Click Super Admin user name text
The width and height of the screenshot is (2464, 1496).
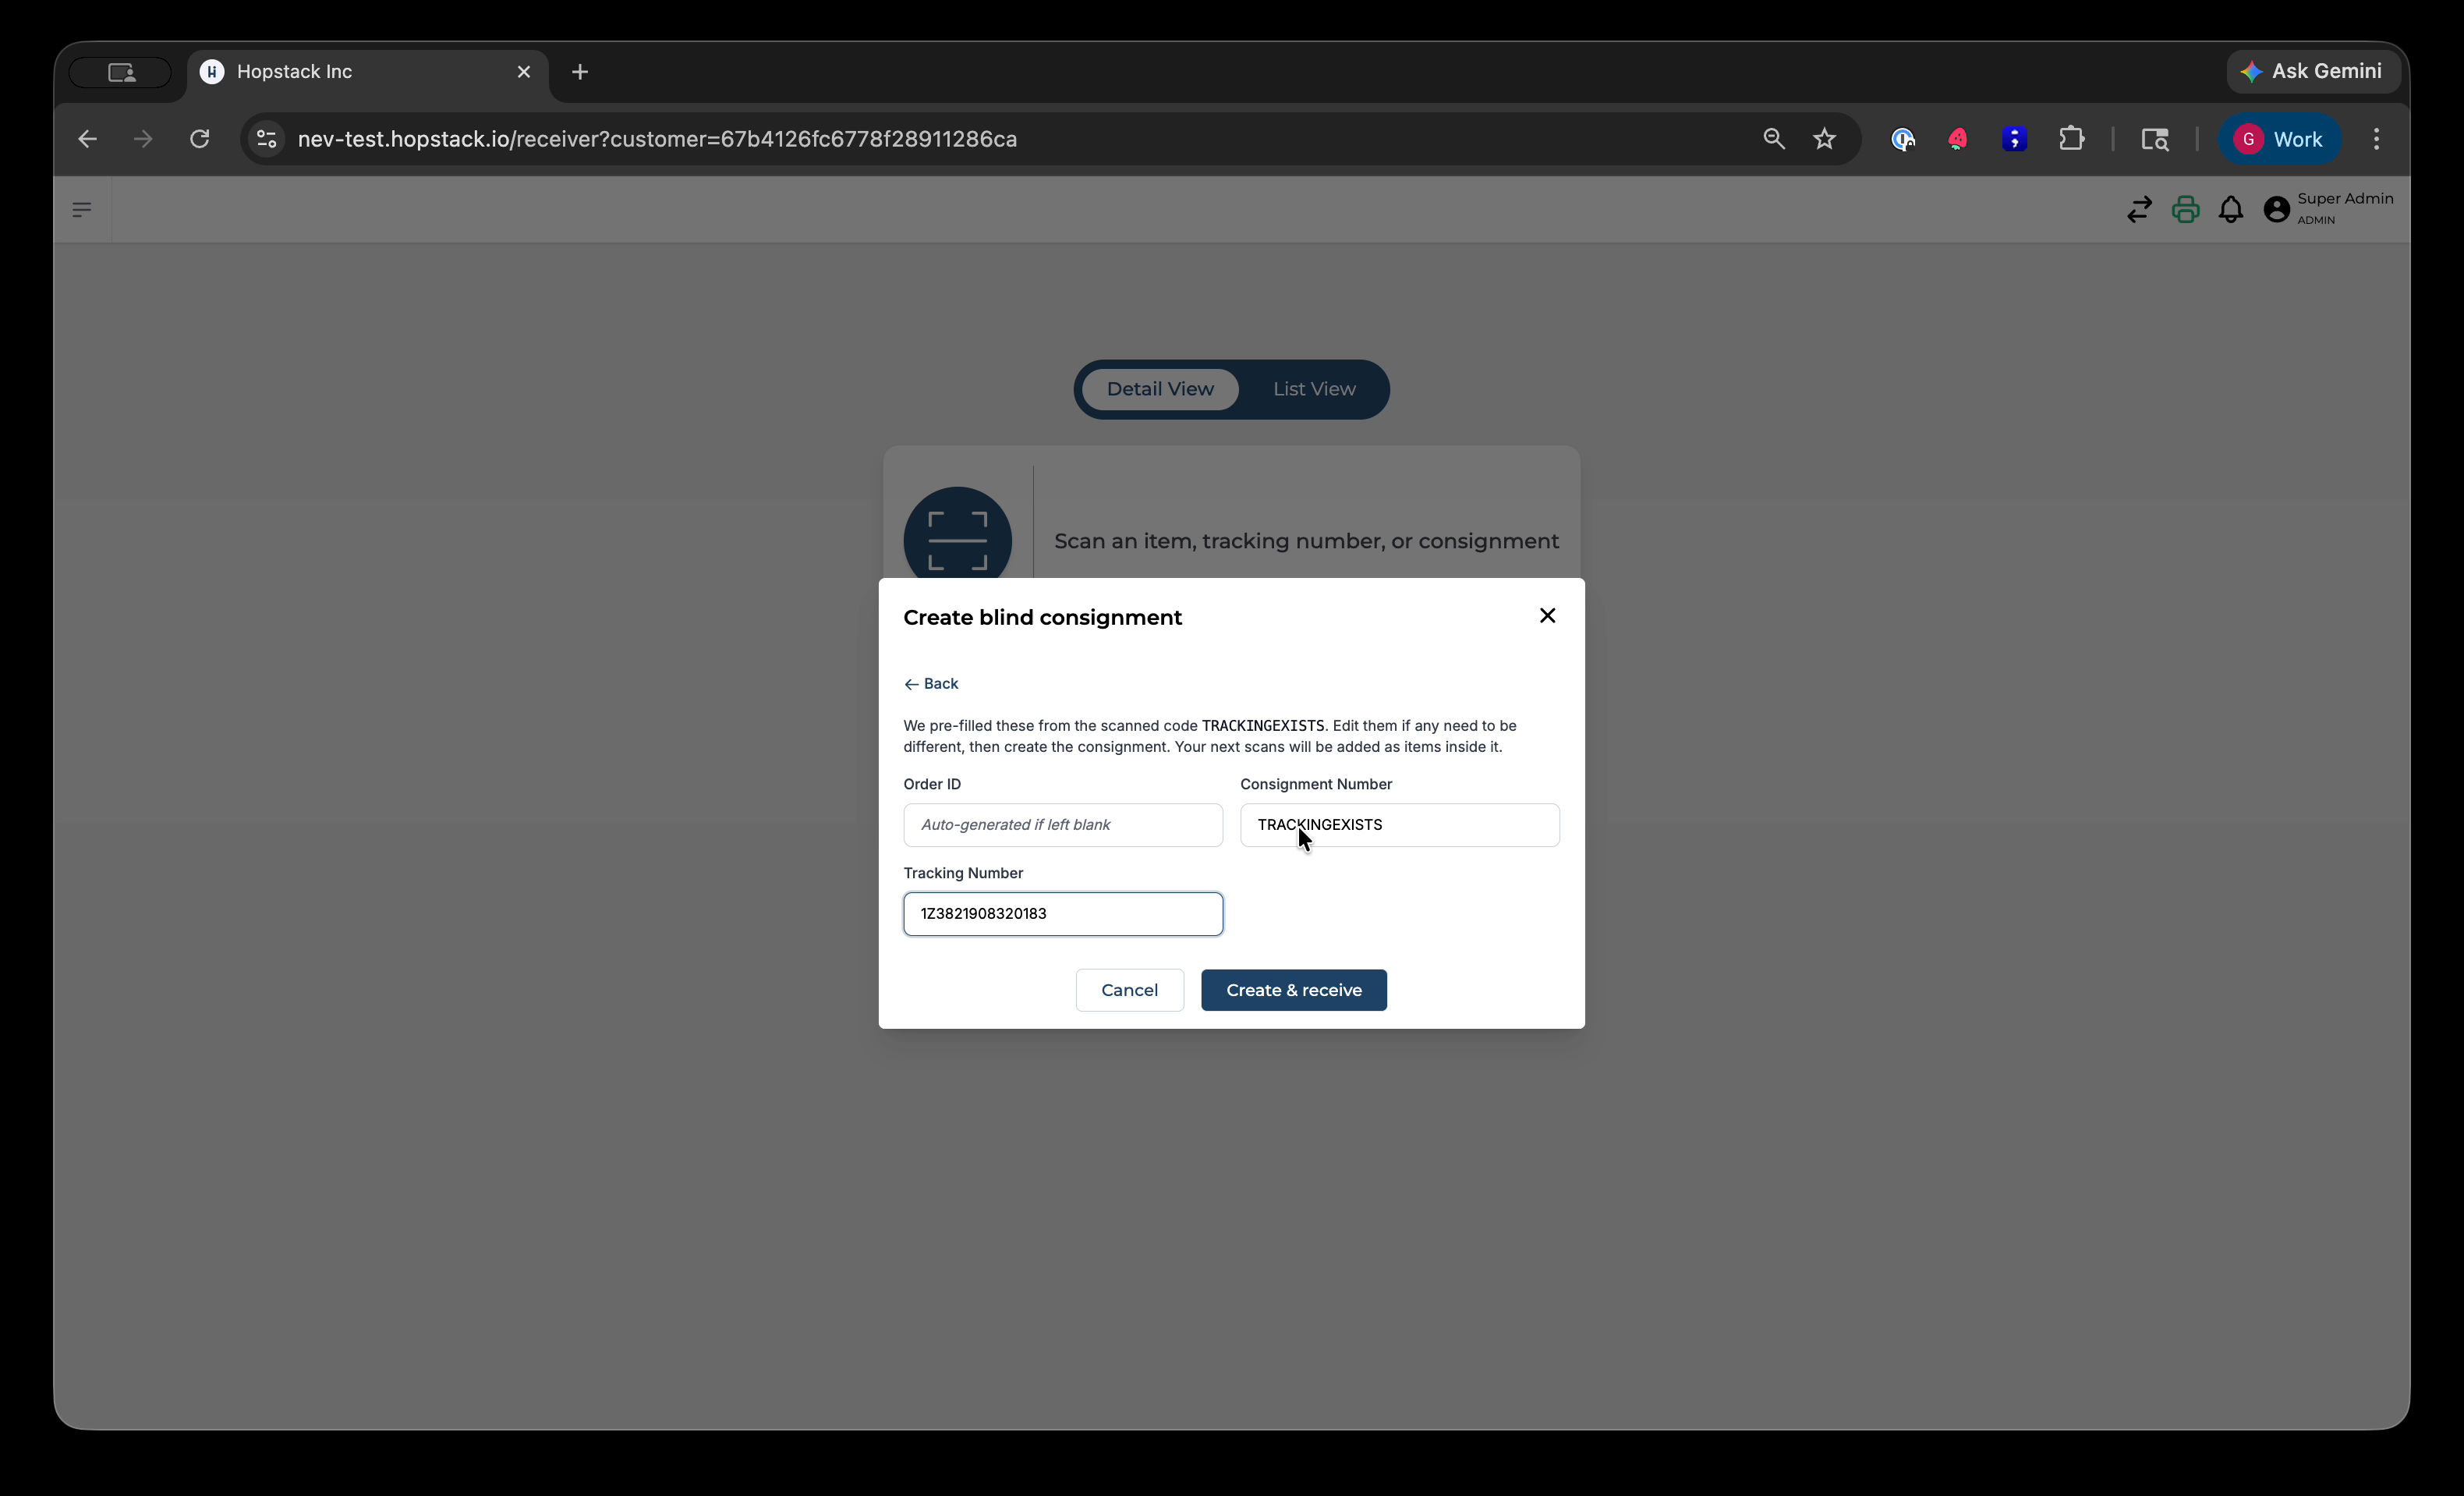click(x=2345, y=199)
